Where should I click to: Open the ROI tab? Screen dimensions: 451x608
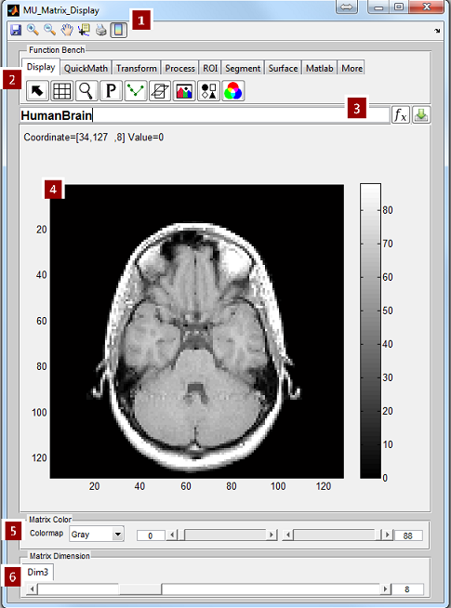tap(210, 68)
